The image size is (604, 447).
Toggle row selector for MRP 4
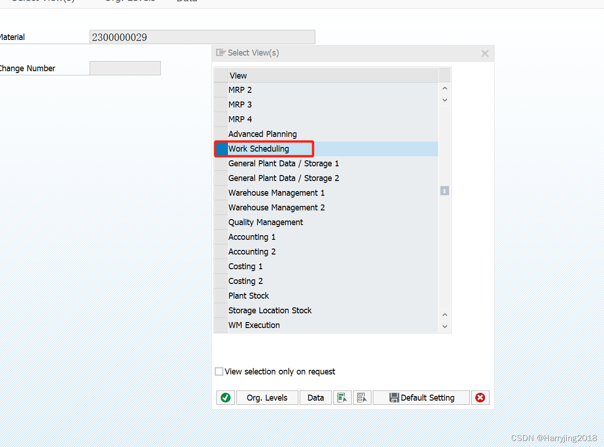pyautogui.click(x=221, y=119)
